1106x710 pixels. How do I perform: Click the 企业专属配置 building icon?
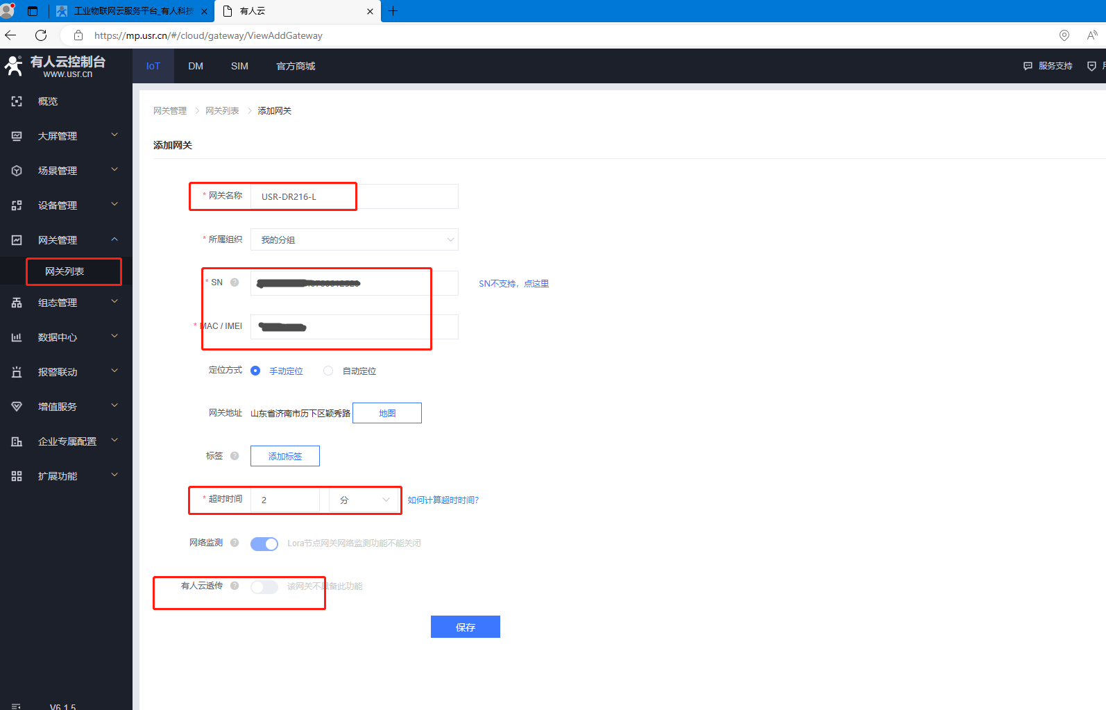tap(17, 441)
